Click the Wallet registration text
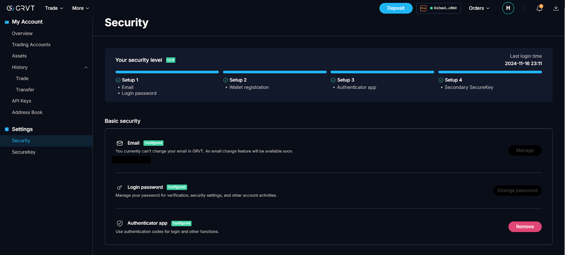The image size is (565, 255). click(x=249, y=88)
